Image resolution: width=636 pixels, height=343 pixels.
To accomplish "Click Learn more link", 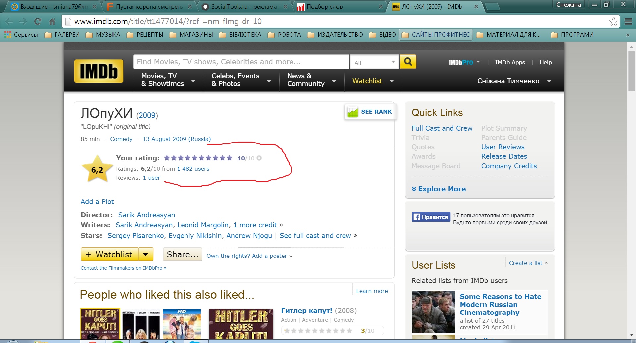I will (372, 291).
